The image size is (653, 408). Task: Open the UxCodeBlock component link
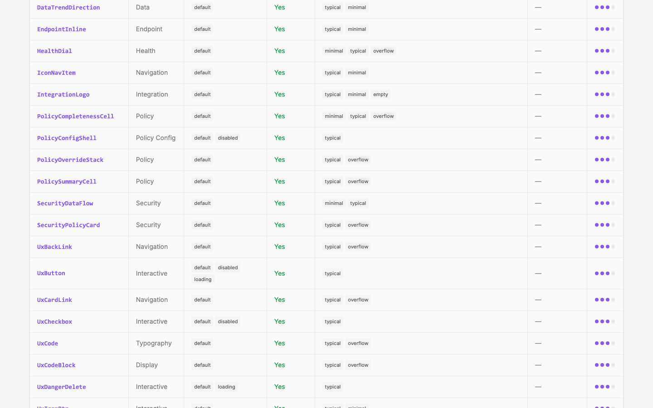point(56,365)
